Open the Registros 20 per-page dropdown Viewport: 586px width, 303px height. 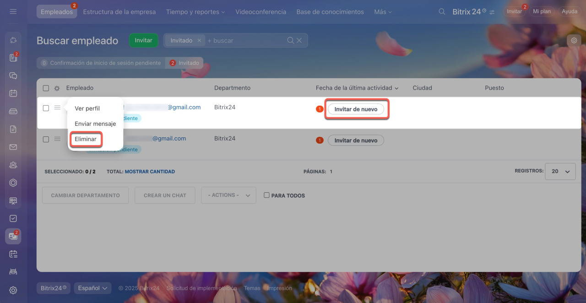[x=560, y=171]
